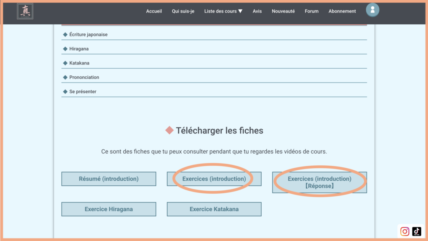Image resolution: width=428 pixels, height=241 pixels.
Task: Download the Exercices (introduction) sheet
Action: (x=214, y=179)
